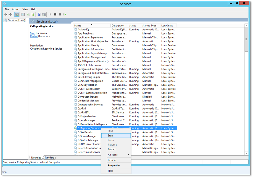This screenshot has width=253, height=177.
Task: Click the gear icon beside CxARM
Action: (75, 108)
